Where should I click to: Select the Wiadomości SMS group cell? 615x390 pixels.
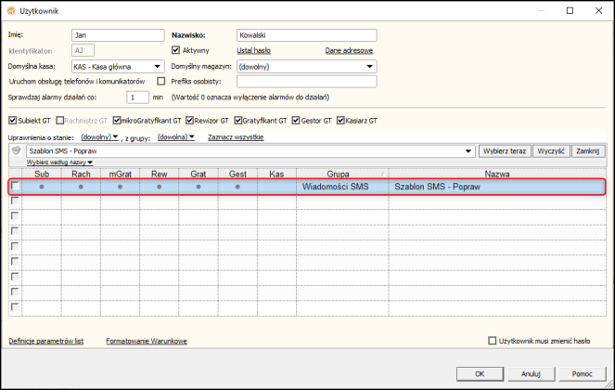342,187
